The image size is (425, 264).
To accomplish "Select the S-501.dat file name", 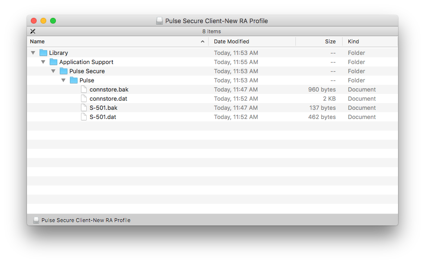I will pyautogui.click(x=103, y=117).
